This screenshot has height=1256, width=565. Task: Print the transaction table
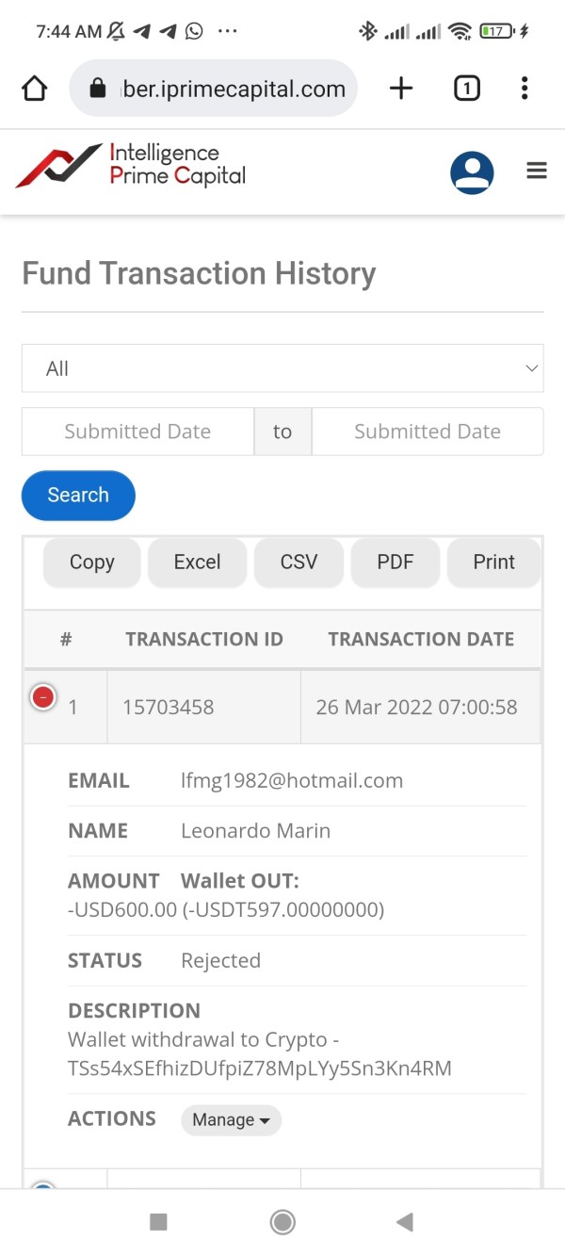click(x=493, y=563)
